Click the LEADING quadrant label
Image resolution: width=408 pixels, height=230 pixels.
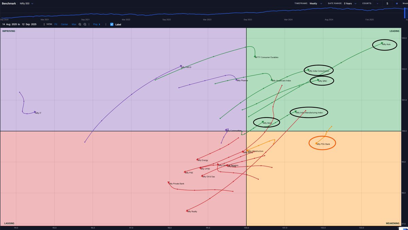pyautogui.click(x=394, y=31)
